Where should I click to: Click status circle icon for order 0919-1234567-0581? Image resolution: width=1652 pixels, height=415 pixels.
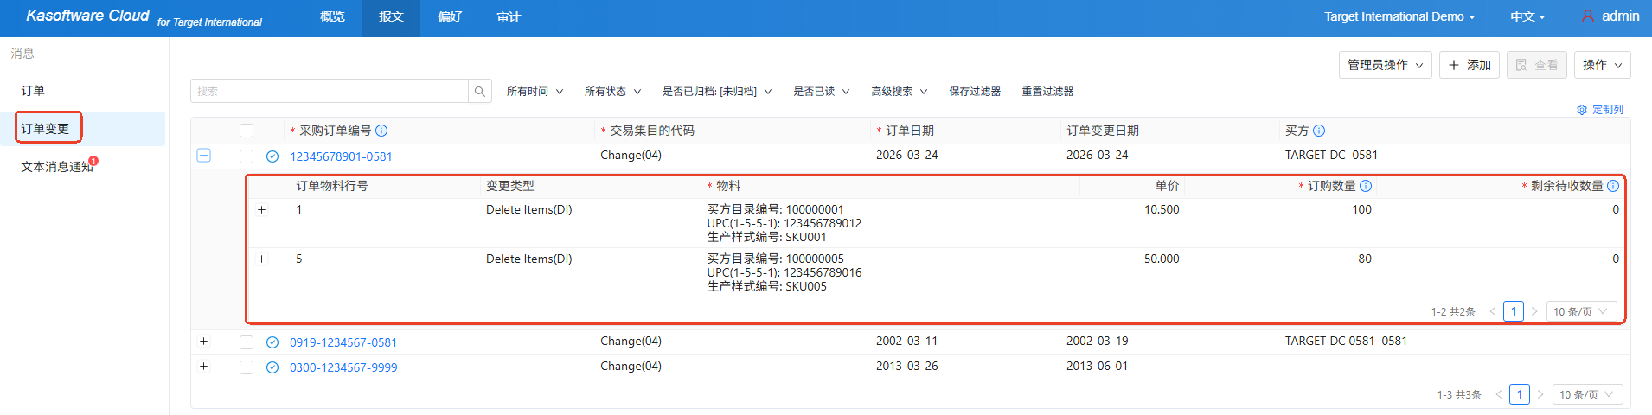[x=272, y=342]
